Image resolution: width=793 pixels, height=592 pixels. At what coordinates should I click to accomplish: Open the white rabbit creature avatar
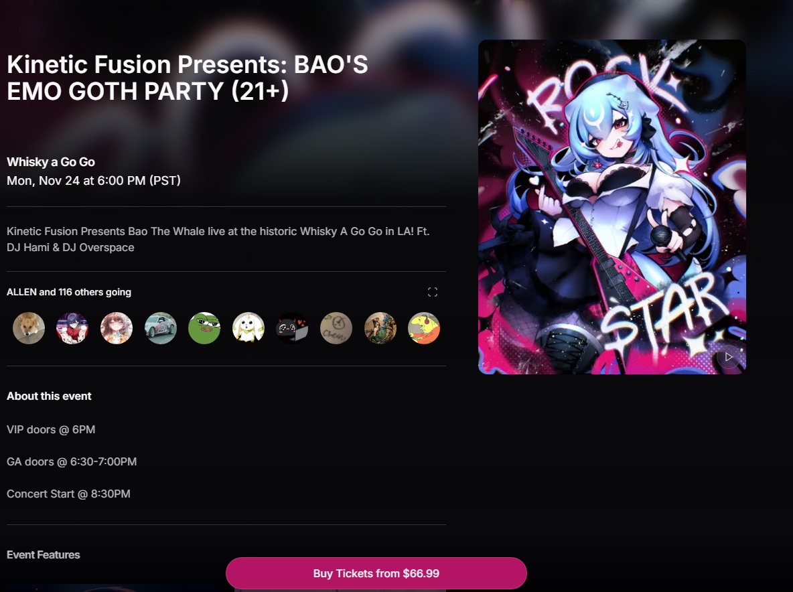point(248,328)
